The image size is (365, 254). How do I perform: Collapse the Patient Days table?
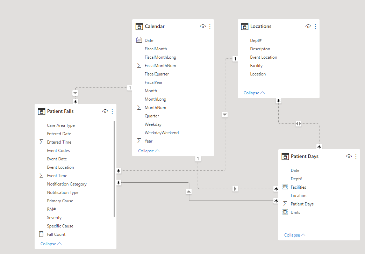[x=295, y=235]
